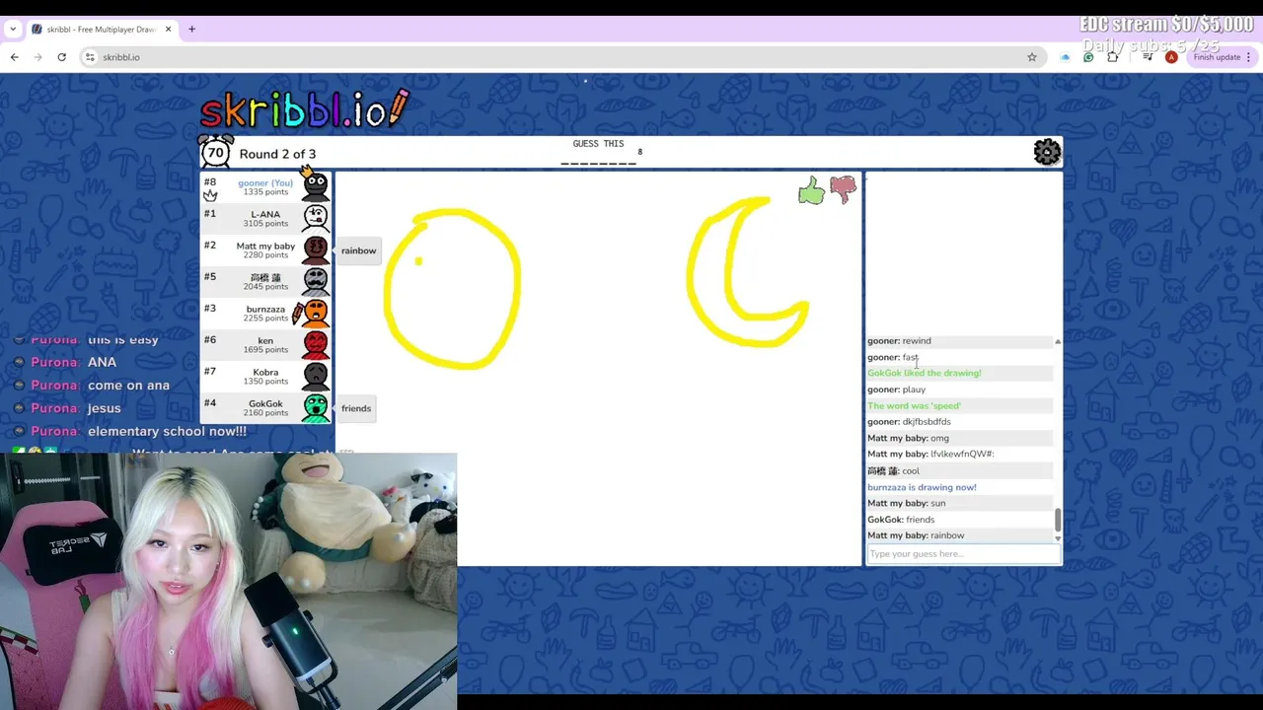Click chat scroll down arrow
The width and height of the screenshot is (1263, 710).
tap(1058, 538)
